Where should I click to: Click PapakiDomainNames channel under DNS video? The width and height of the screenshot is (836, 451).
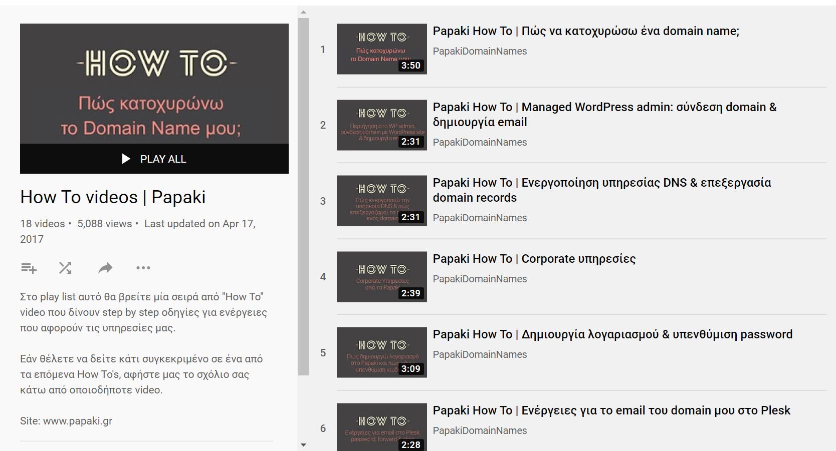[x=480, y=218]
